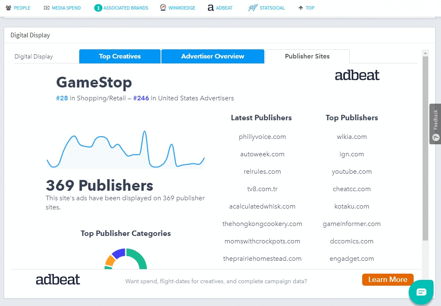Viewport: 441px width, 306px height.
Task: Jump to the Media Spend section
Action: 66,8
